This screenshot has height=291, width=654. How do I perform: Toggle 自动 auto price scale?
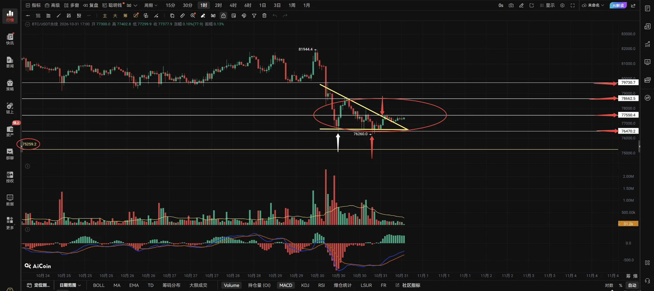tap(633, 285)
